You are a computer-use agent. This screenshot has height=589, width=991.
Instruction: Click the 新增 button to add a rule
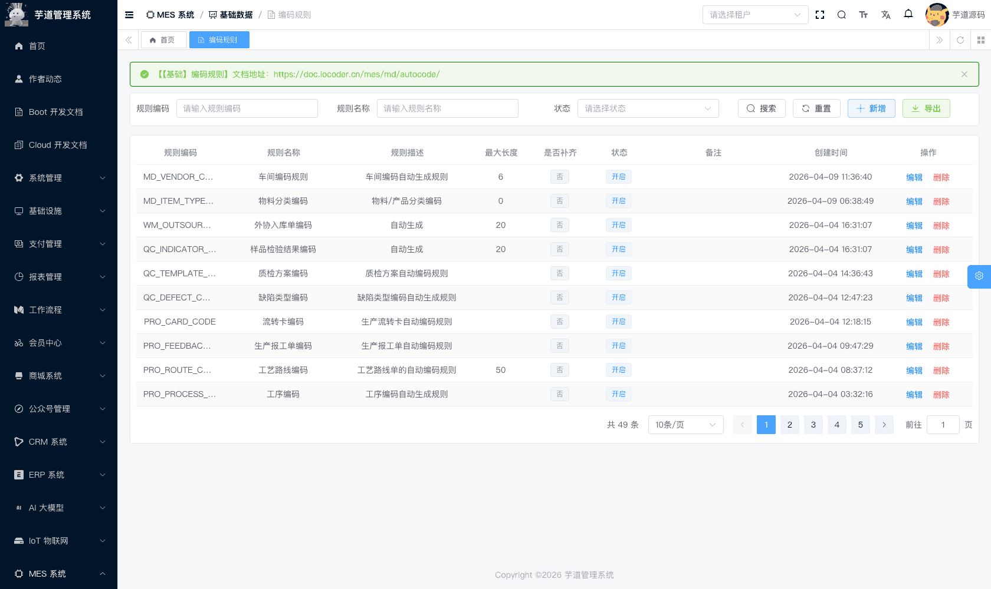871,108
